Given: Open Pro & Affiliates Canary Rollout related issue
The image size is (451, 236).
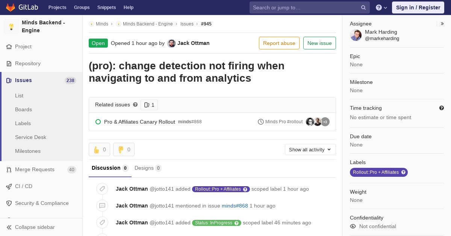Looking at the screenshot, I should [x=139, y=122].
